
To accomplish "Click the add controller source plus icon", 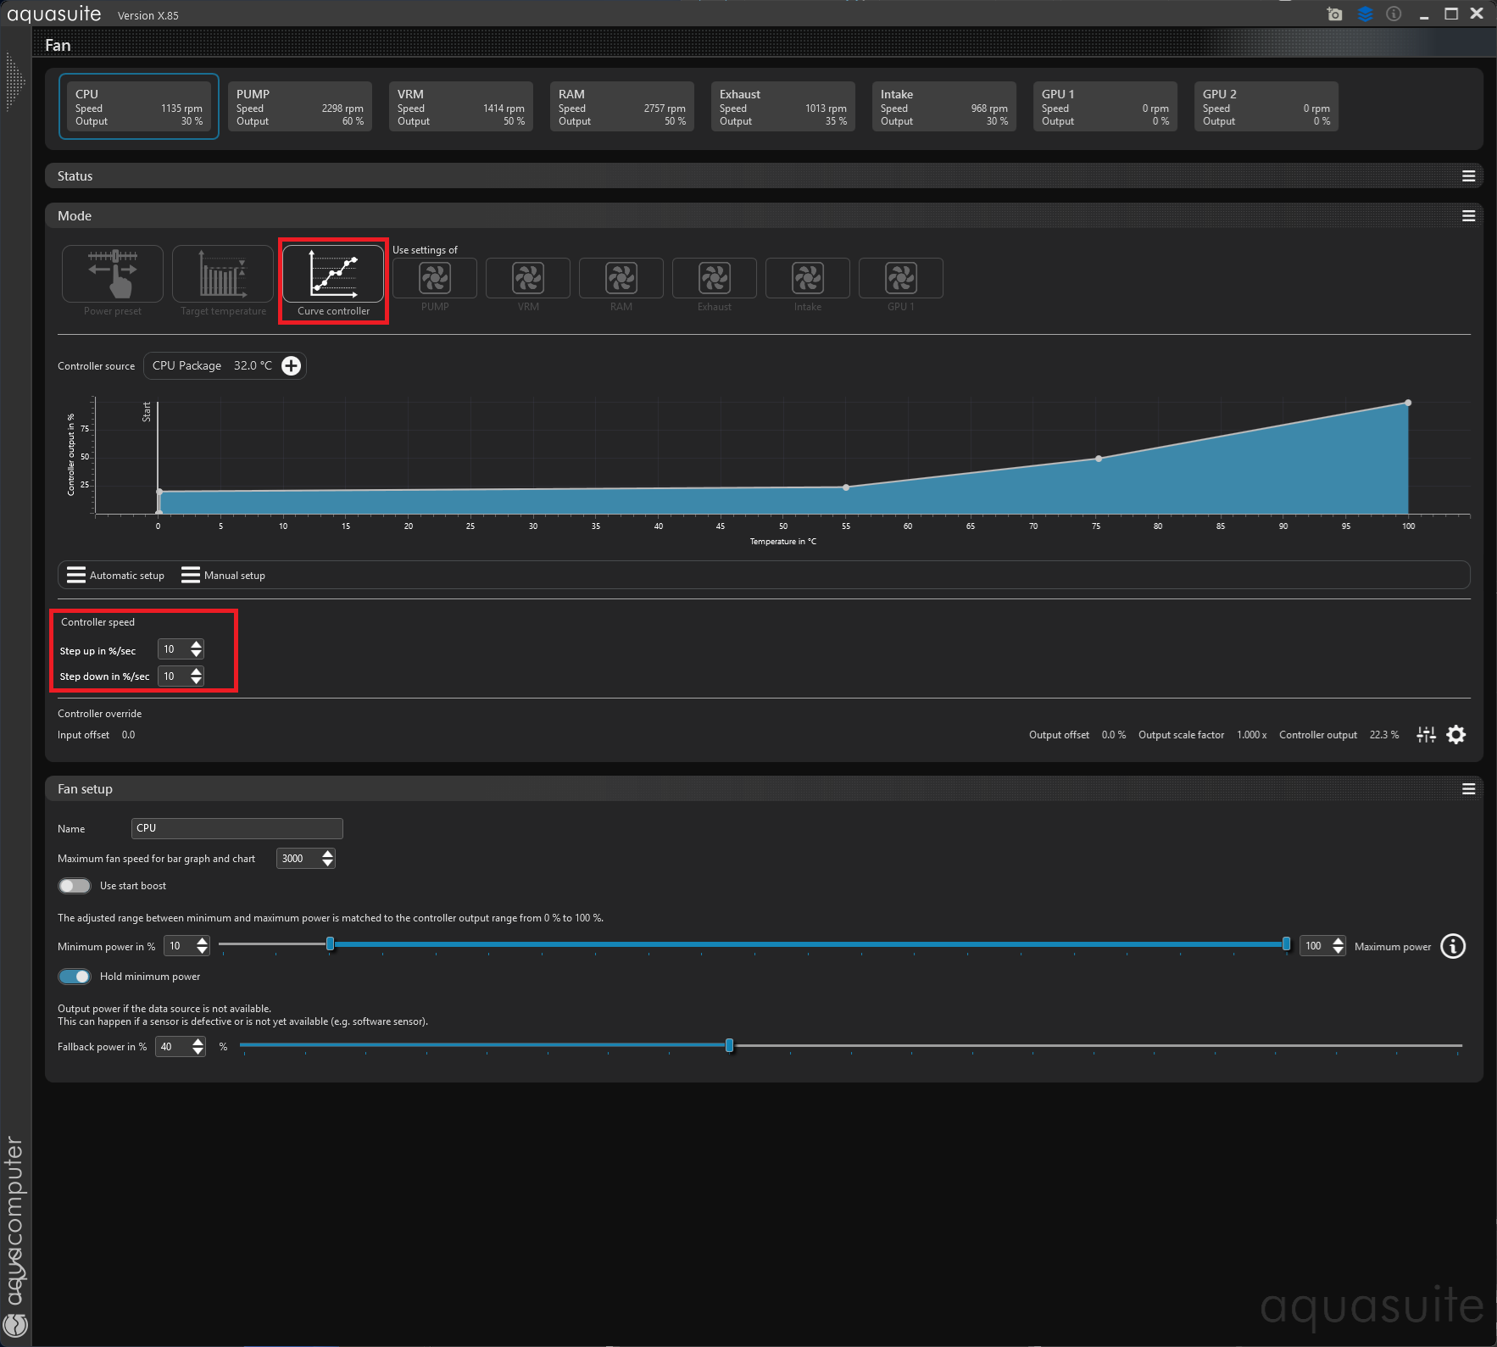I will (291, 365).
